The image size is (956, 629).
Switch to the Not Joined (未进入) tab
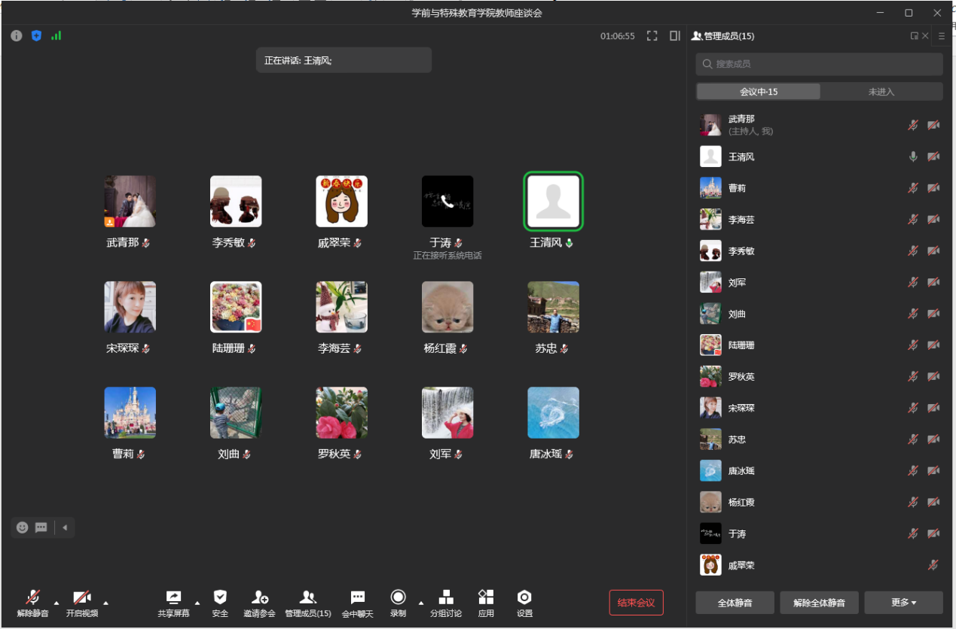tap(881, 92)
